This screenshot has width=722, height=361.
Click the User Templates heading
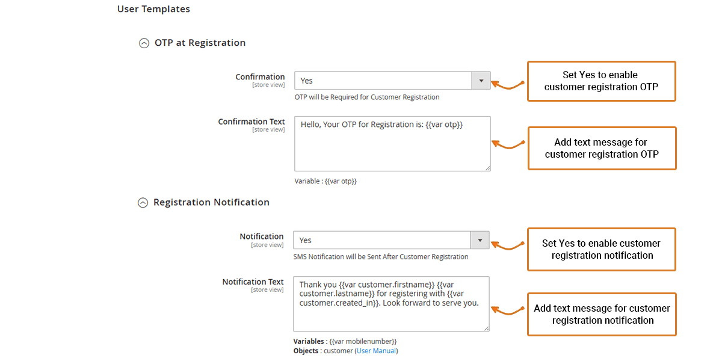click(x=153, y=9)
